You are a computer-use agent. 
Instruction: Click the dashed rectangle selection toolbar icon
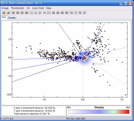click(x=31, y=13)
